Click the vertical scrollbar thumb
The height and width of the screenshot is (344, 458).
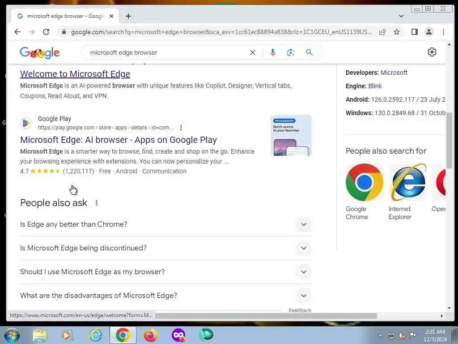tap(449, 140)
